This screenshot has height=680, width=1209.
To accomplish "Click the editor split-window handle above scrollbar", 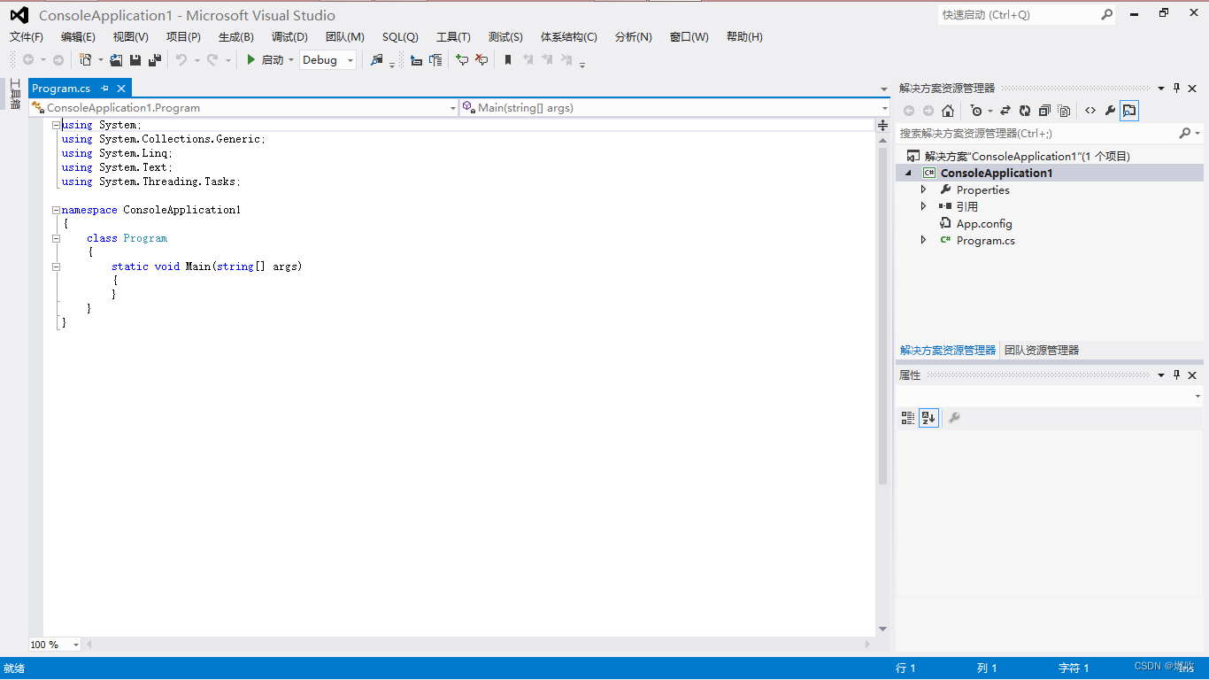I will pyautogui.click(x=882, y=126).
